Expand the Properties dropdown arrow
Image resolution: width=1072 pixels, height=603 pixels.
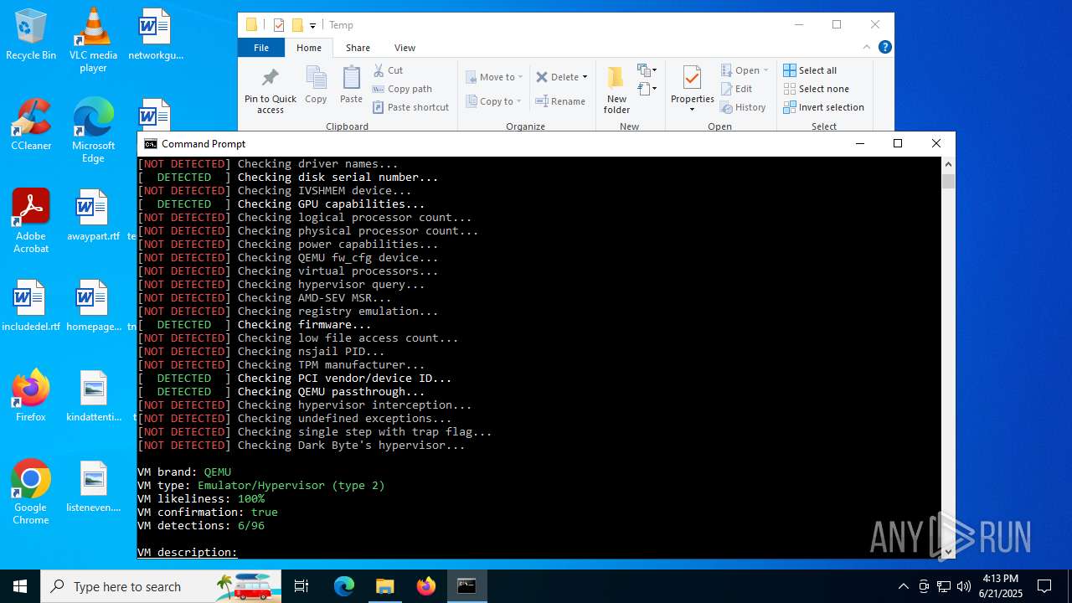pos(692,110)
